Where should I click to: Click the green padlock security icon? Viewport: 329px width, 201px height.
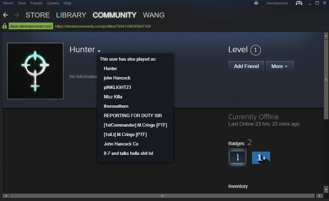point(5,26)
